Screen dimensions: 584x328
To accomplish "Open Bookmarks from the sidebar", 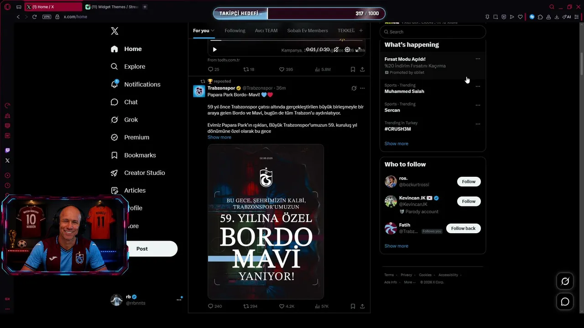I will point(133,155).
